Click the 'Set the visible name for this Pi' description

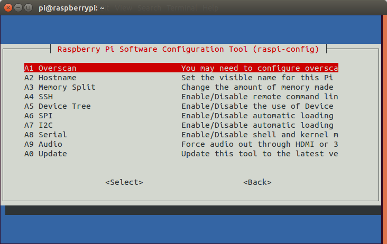click(257, 78)
